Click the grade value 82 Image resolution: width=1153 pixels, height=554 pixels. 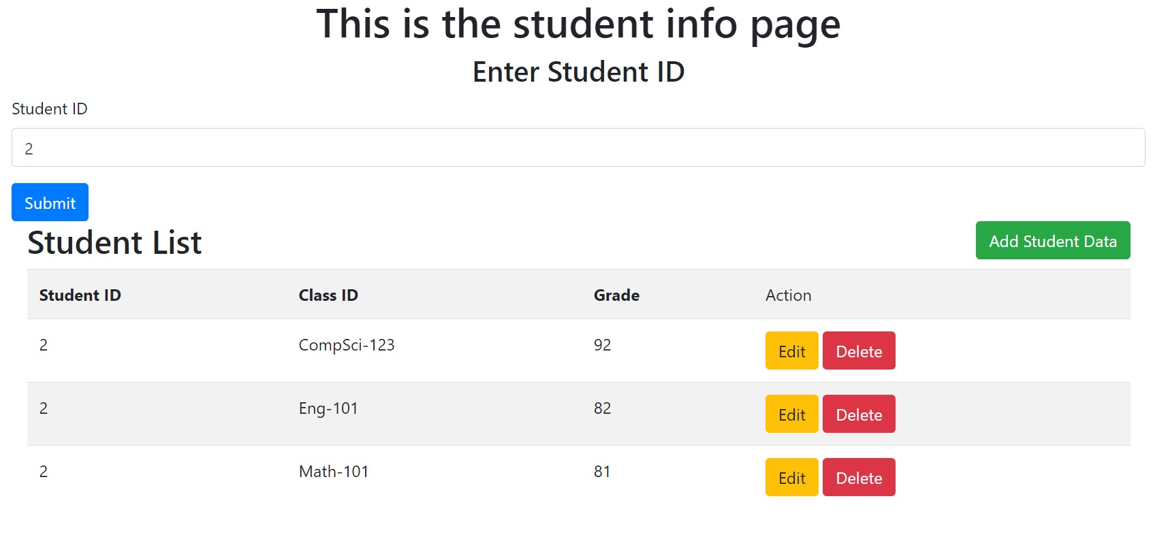(x=602, y=408)
